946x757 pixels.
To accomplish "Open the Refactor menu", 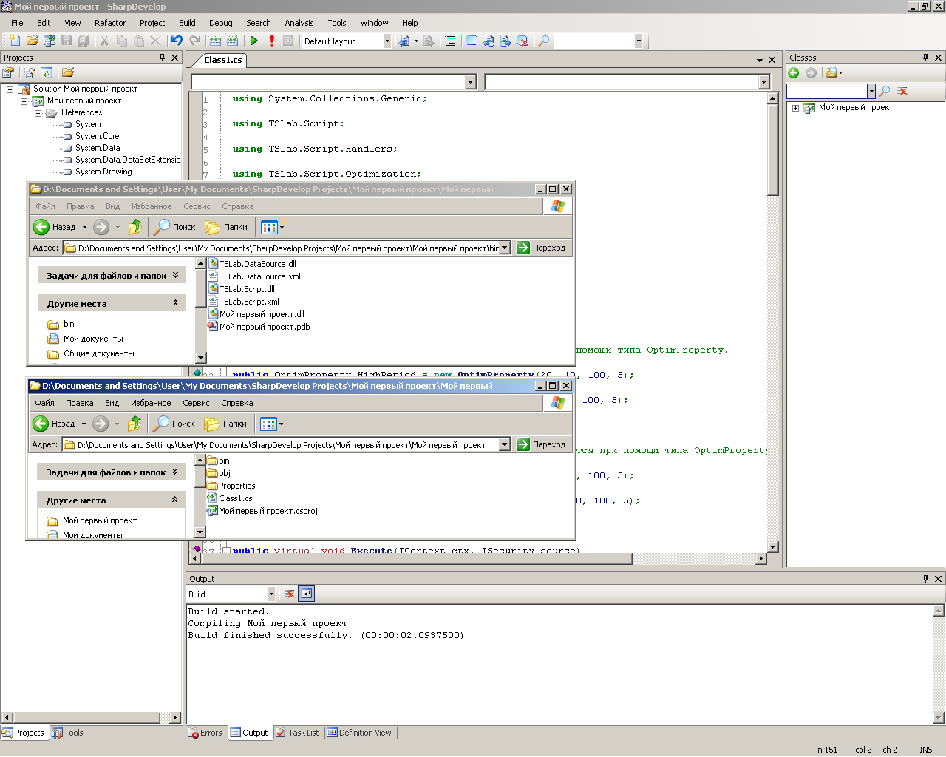I will pyautogui.click(x=110, y=23).
